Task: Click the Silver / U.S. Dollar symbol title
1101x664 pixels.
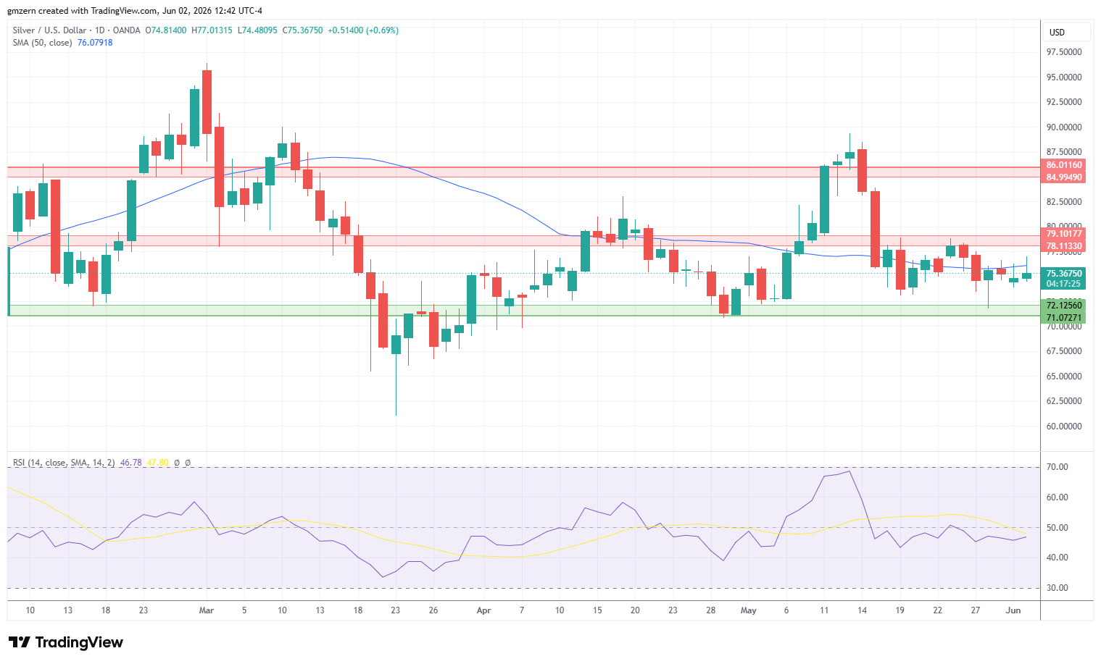Action: tap(49, 30)
